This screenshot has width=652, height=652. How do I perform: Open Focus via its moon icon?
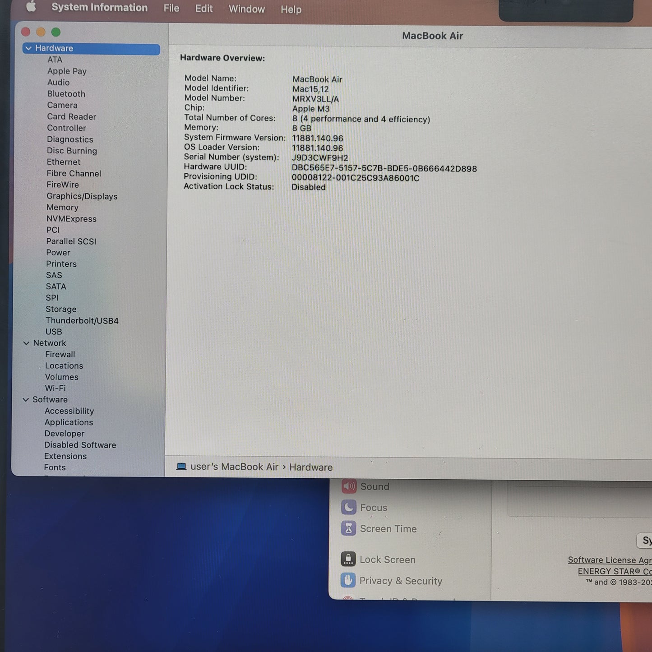point(349,507)
